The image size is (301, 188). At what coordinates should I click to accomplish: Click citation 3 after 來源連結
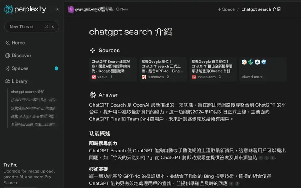click(272, 158)
